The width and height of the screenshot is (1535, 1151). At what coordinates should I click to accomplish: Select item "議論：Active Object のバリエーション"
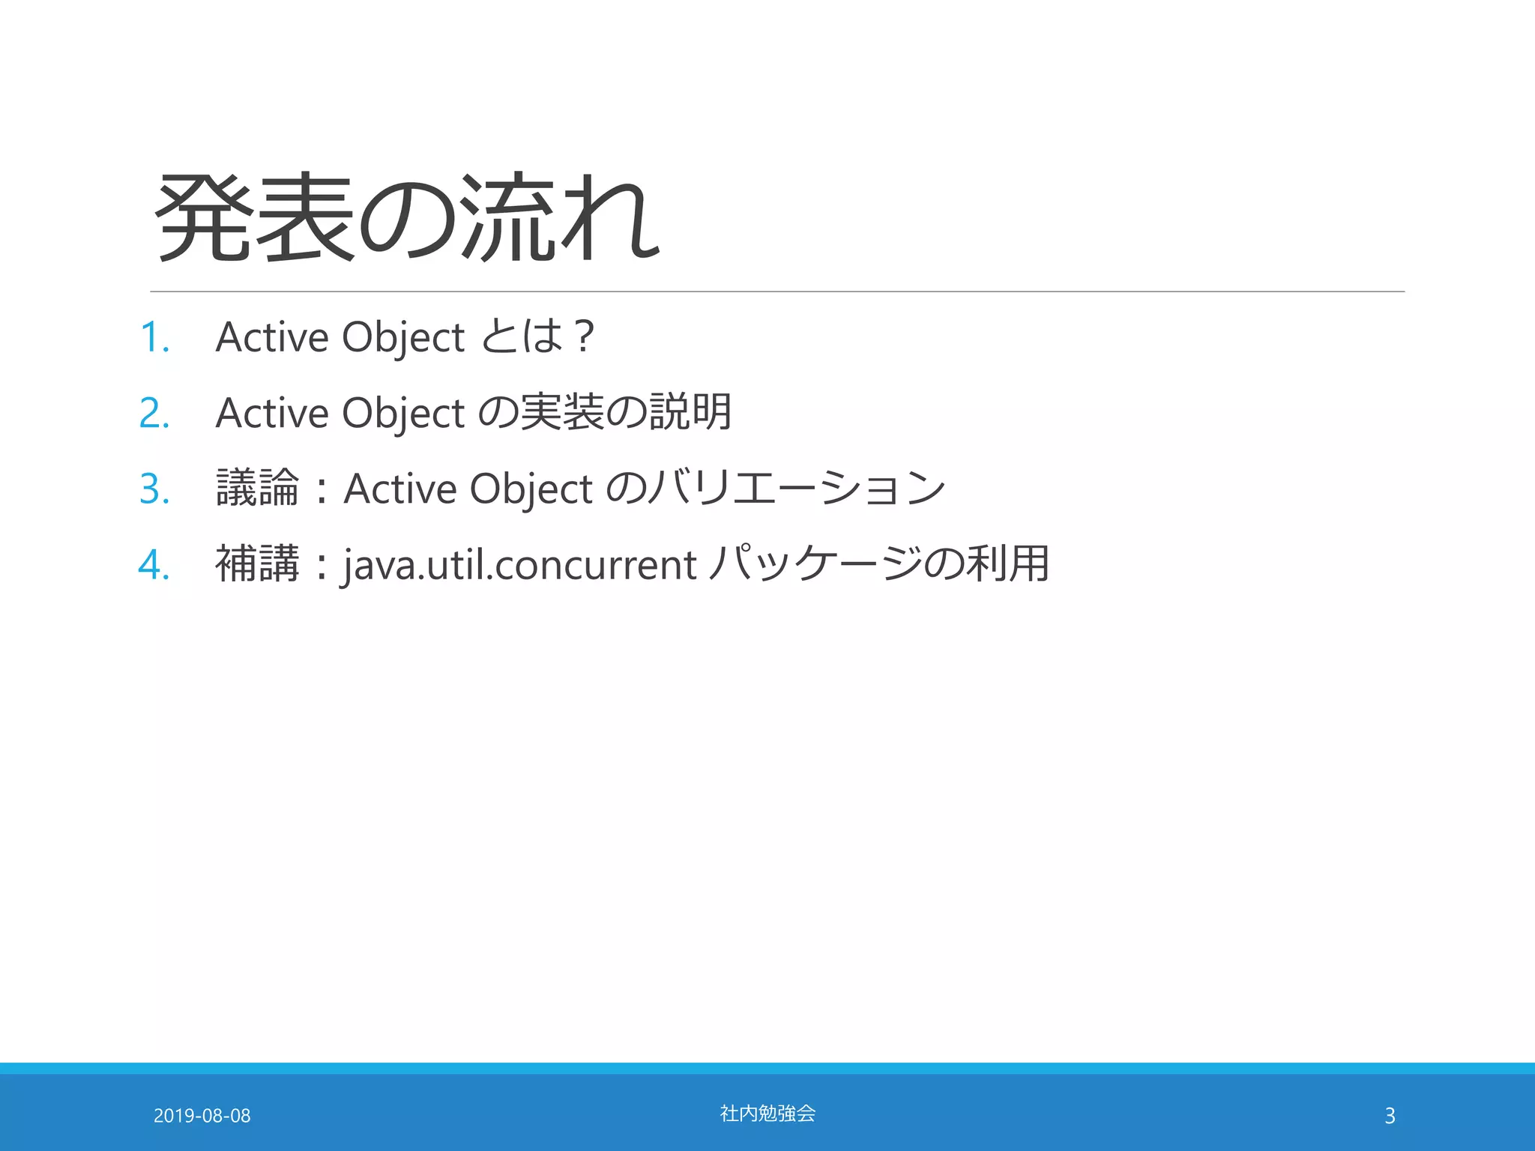[581, 488]
